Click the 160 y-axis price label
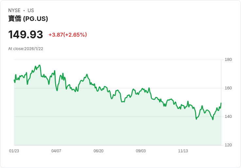The height and width of the screenshot is (168, 241). (x=228, y=88)
